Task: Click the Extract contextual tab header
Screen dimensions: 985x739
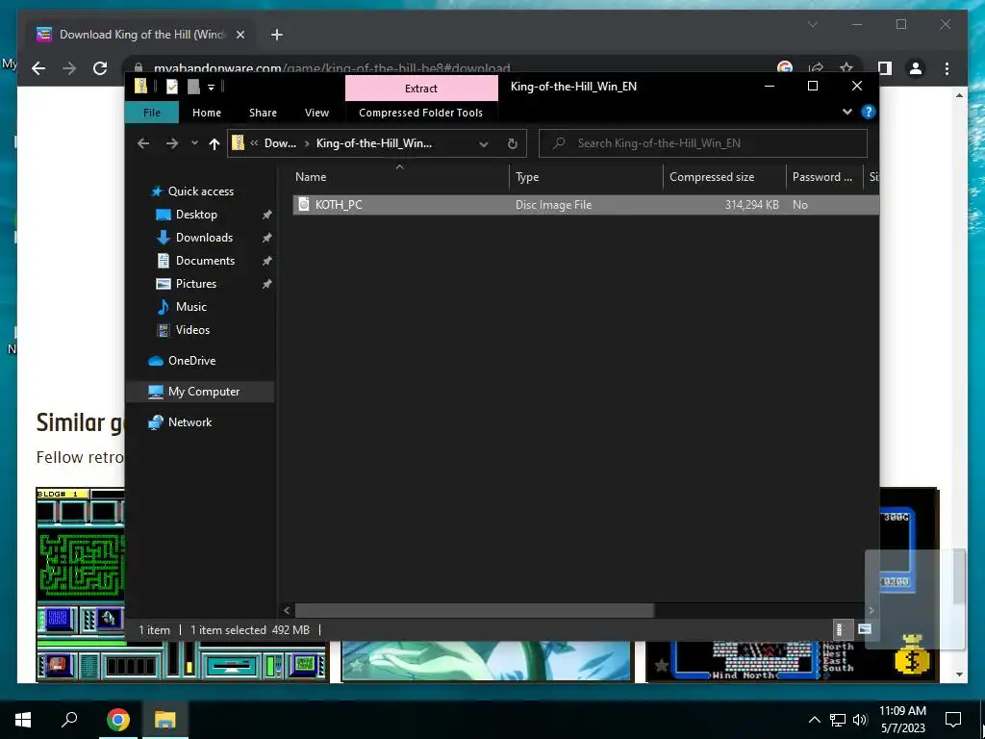Action: pos(421,88)
